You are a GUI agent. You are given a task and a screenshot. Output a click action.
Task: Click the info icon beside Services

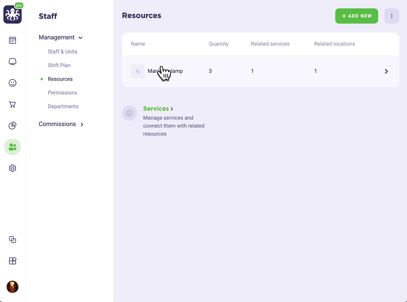129,113
